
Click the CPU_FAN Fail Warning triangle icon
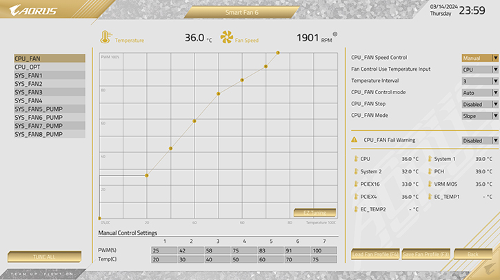354,140
